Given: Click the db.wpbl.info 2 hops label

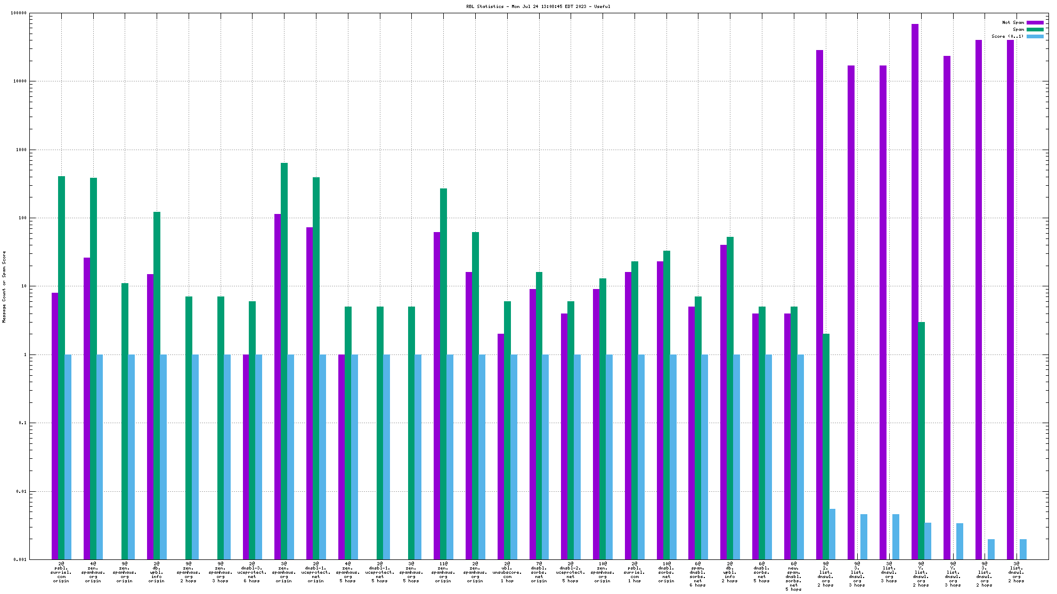Looking at the screenshot, I should coord(729,572).
